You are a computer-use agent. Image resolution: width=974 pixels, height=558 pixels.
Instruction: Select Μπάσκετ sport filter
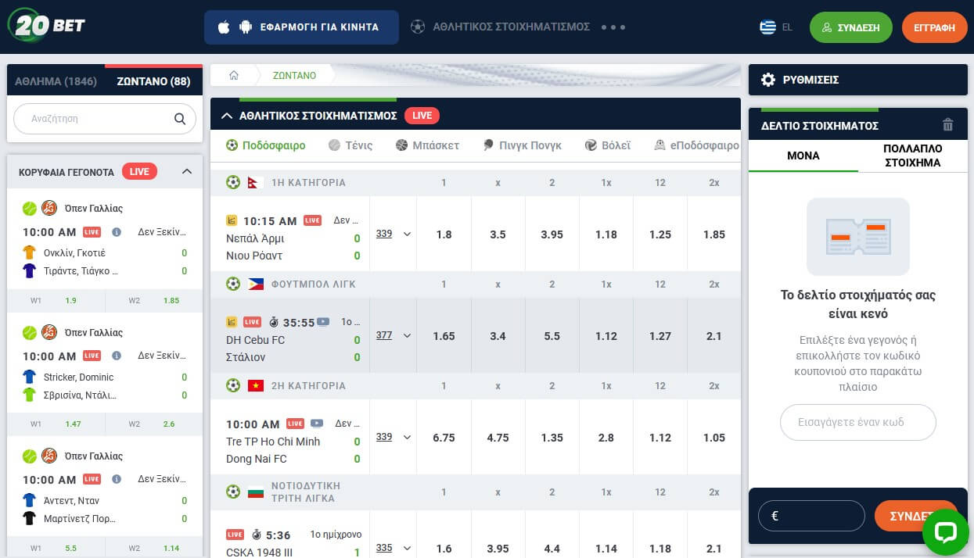click(427, 145)
